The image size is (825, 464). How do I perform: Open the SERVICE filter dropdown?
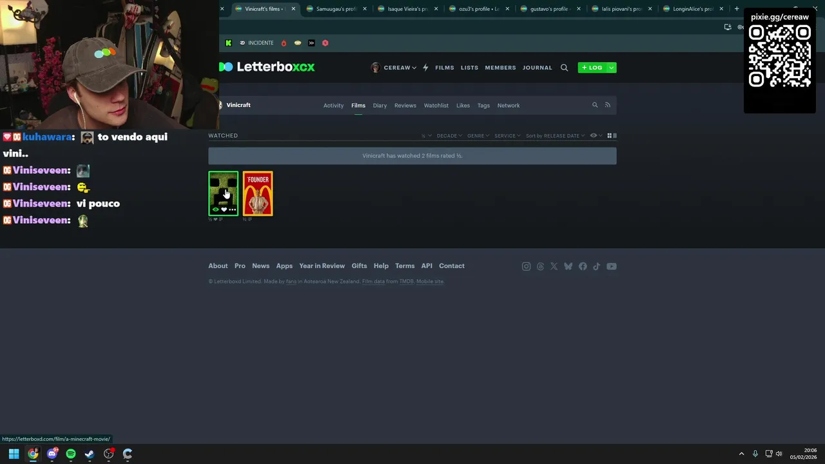coord(507,136)
